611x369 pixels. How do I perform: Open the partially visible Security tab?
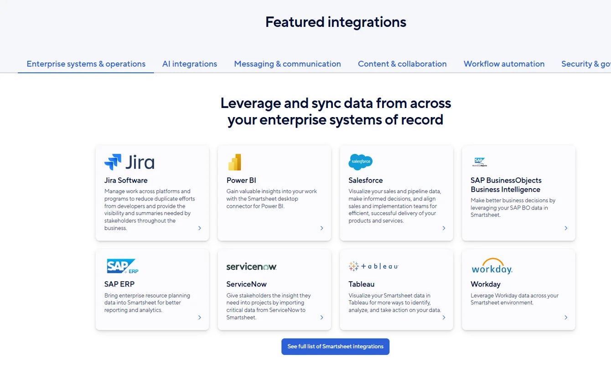pos(586,64)
